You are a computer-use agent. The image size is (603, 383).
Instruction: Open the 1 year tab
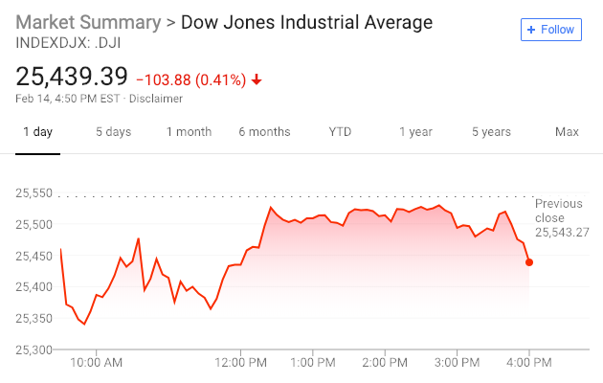(x=415, y=132)
